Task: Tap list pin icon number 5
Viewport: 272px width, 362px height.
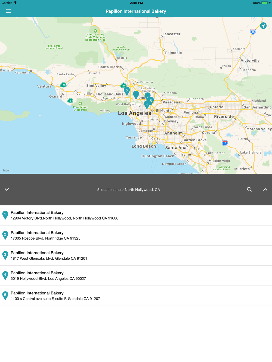Action: point(5,296)
